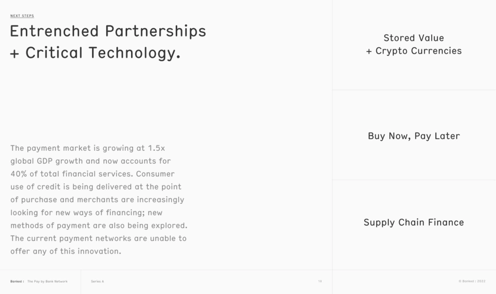The image size is (496, 294).
Task: Select the Stored Value panel heading
Action: click(413, 38)
